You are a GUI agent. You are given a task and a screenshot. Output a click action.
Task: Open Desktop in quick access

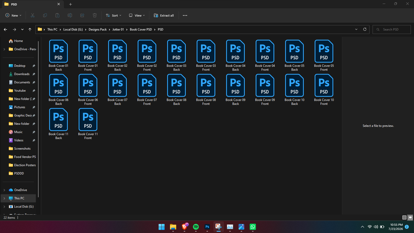coord(20,66)
